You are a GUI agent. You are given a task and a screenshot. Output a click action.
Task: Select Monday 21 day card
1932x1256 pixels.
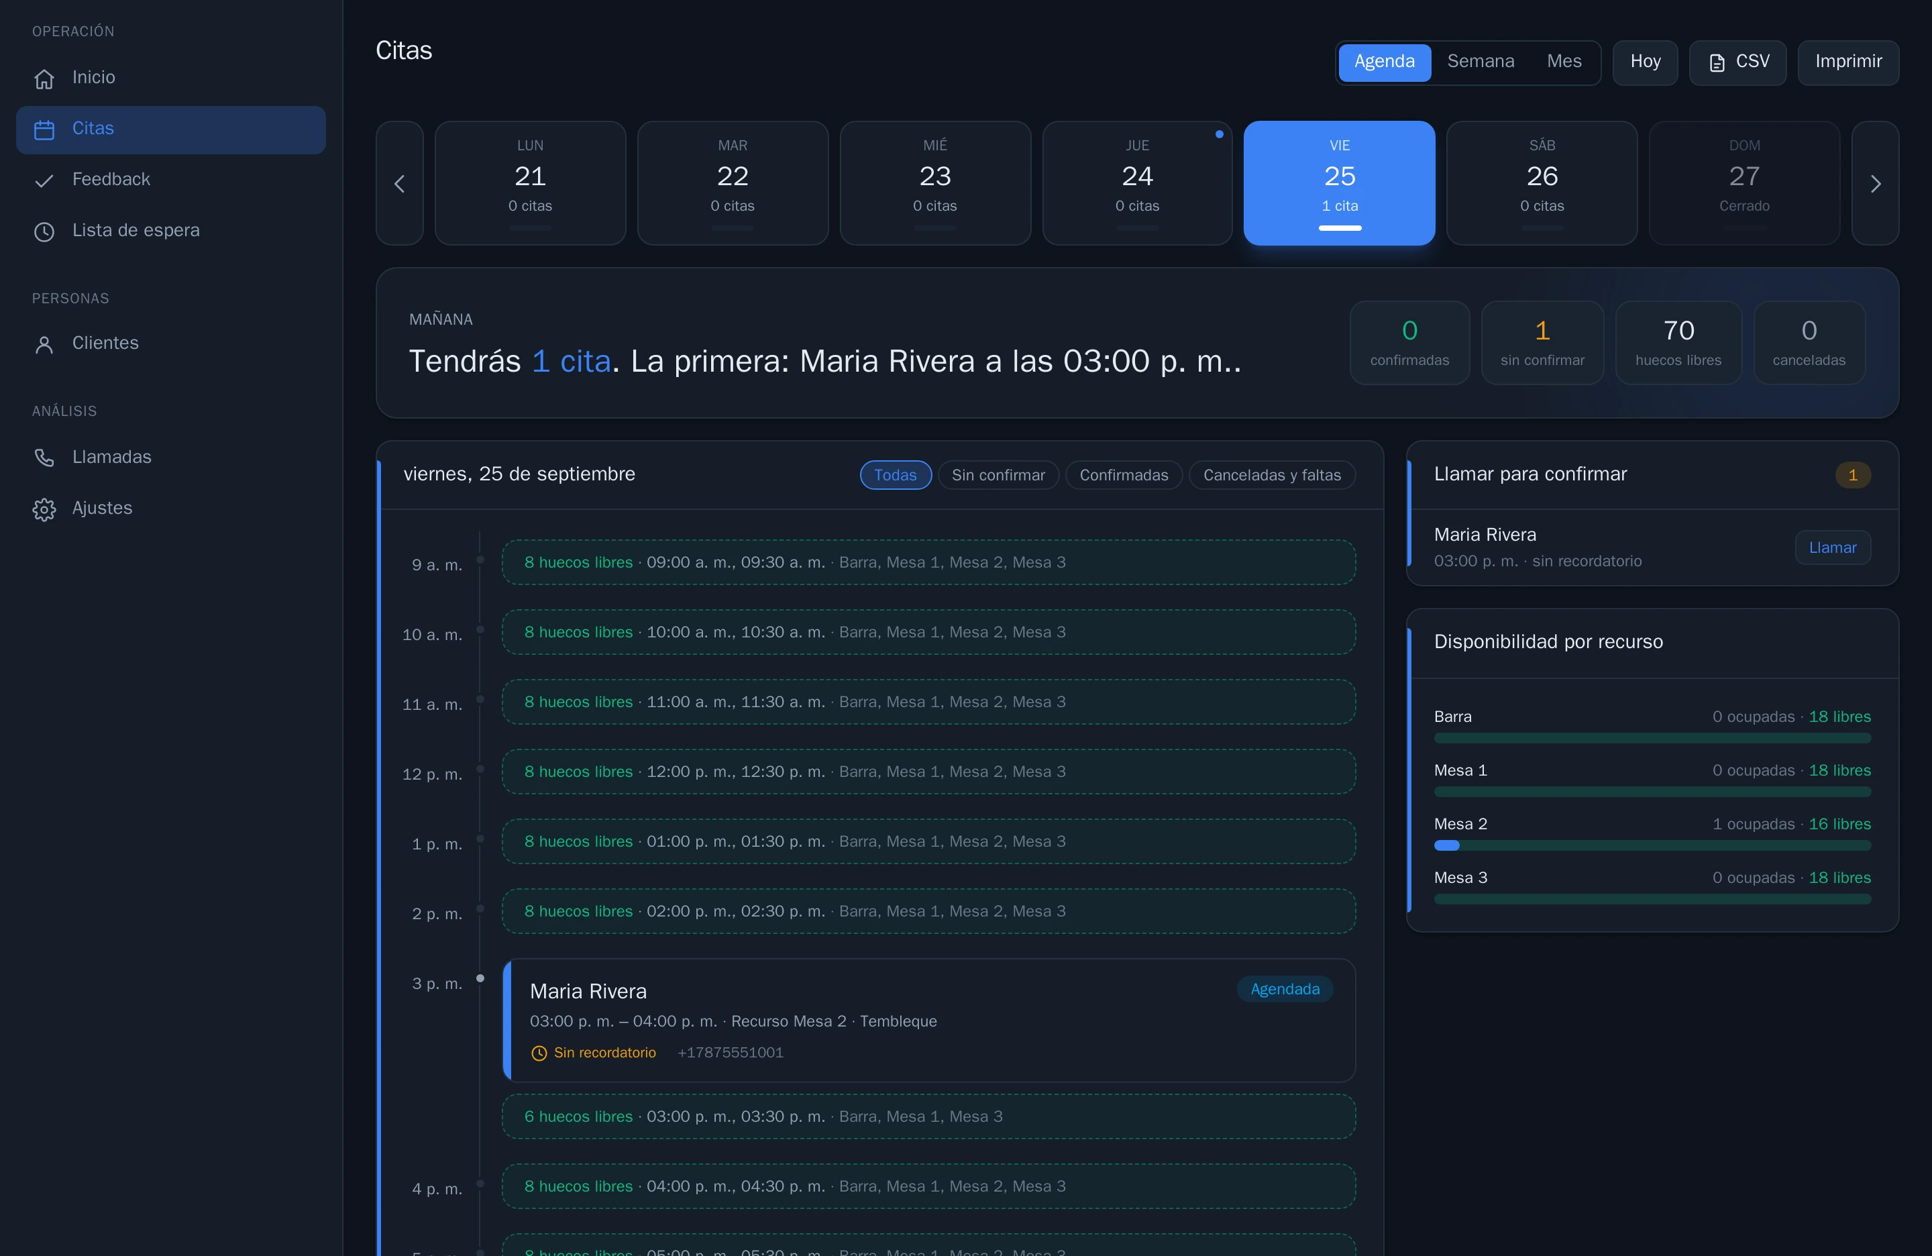click(x=530, y=183)
